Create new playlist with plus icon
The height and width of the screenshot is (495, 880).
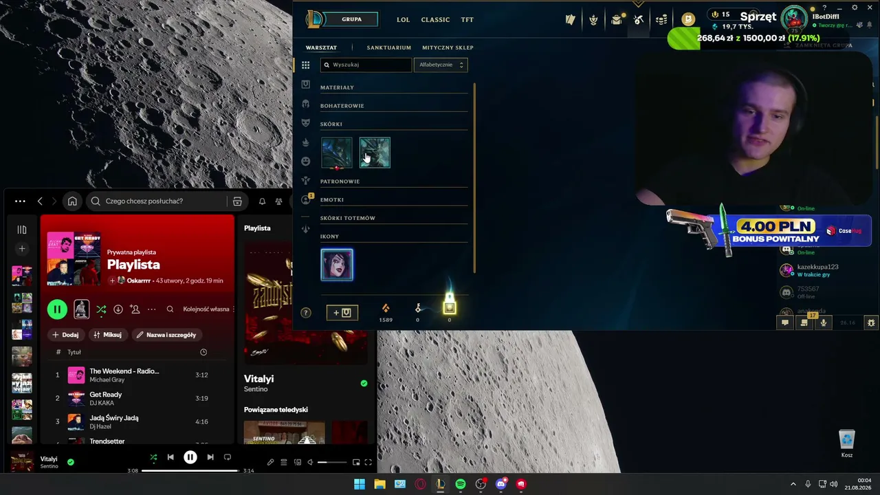[x=22, y=248]
